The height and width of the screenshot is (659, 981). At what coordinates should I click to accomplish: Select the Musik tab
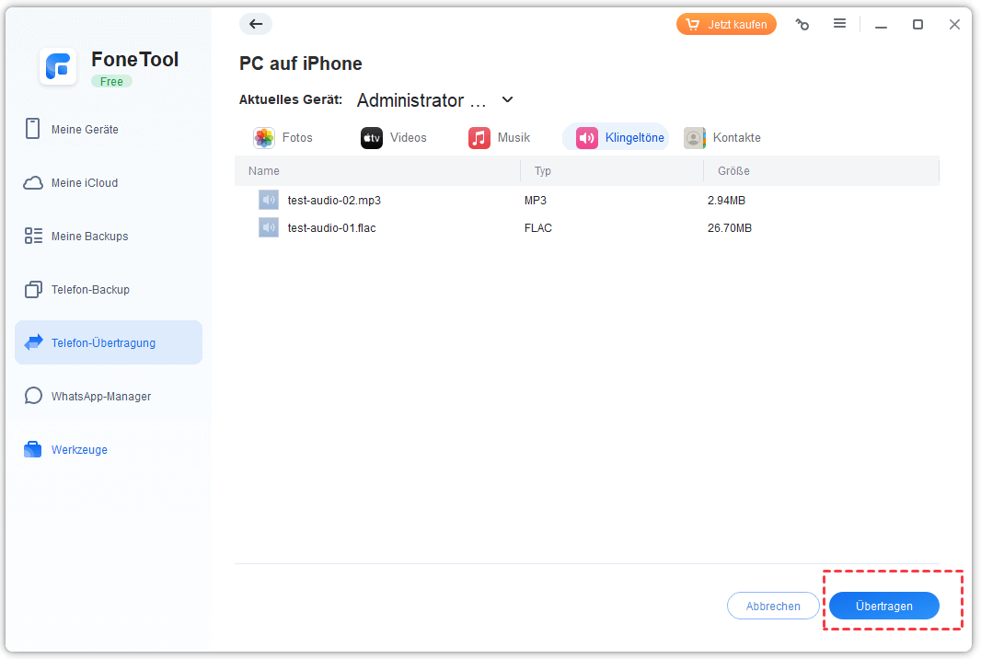tap(500, 138)
